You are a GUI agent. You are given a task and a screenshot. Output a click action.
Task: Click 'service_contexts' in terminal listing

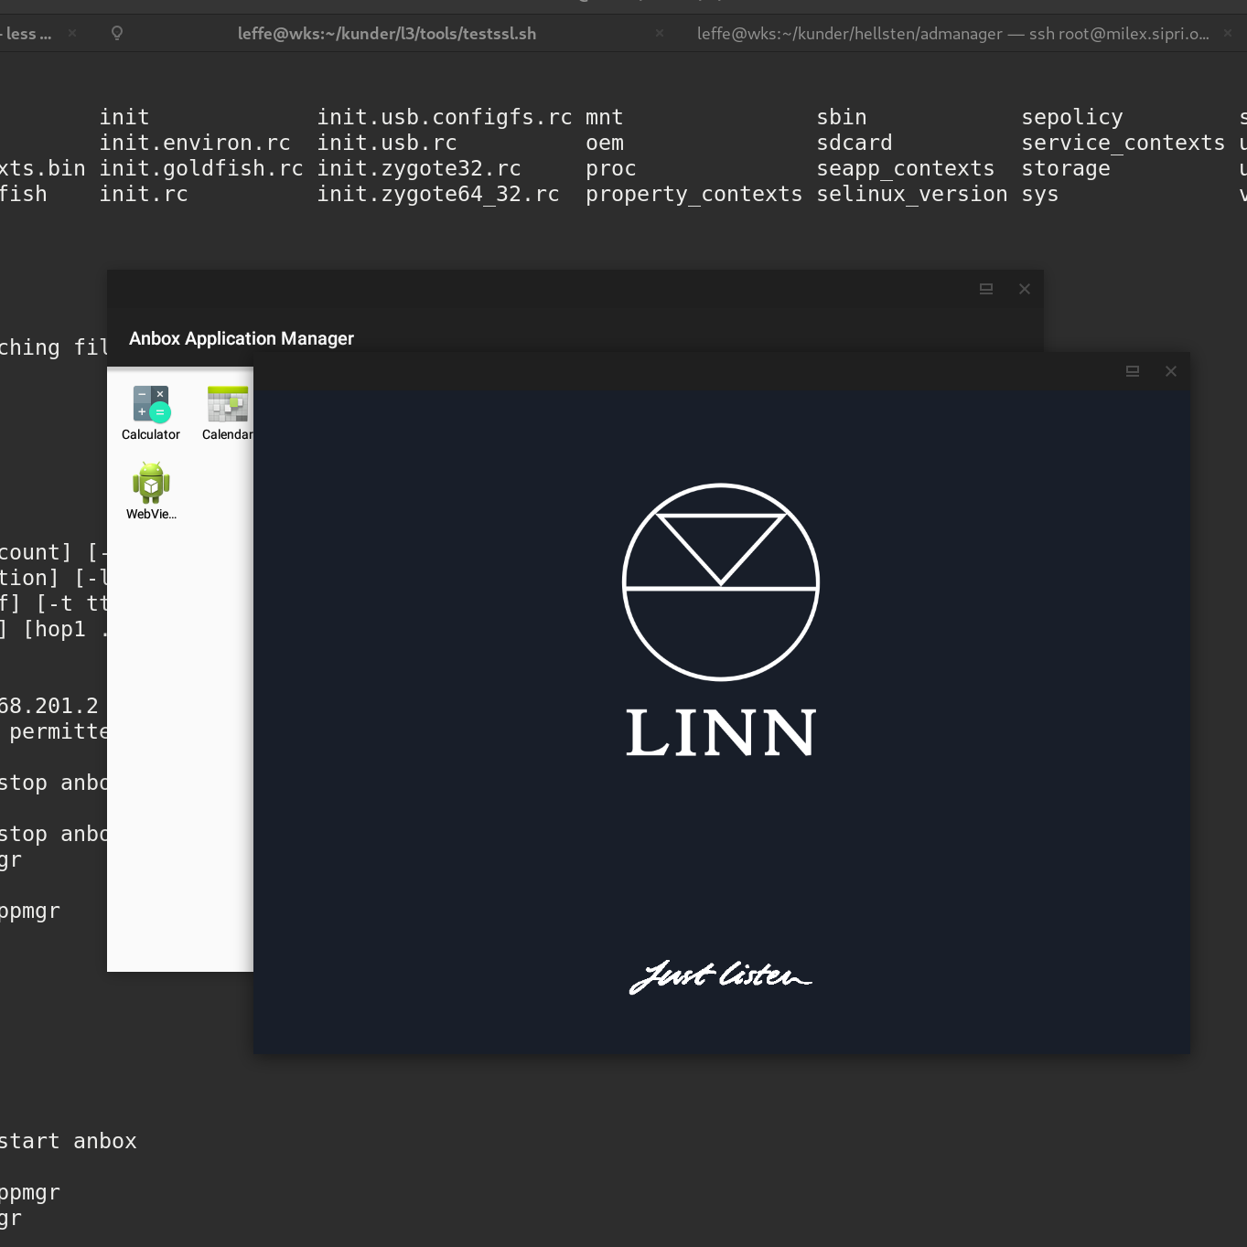tap(1123, 144)
